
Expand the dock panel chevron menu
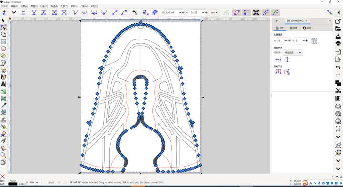click(330, 21)
